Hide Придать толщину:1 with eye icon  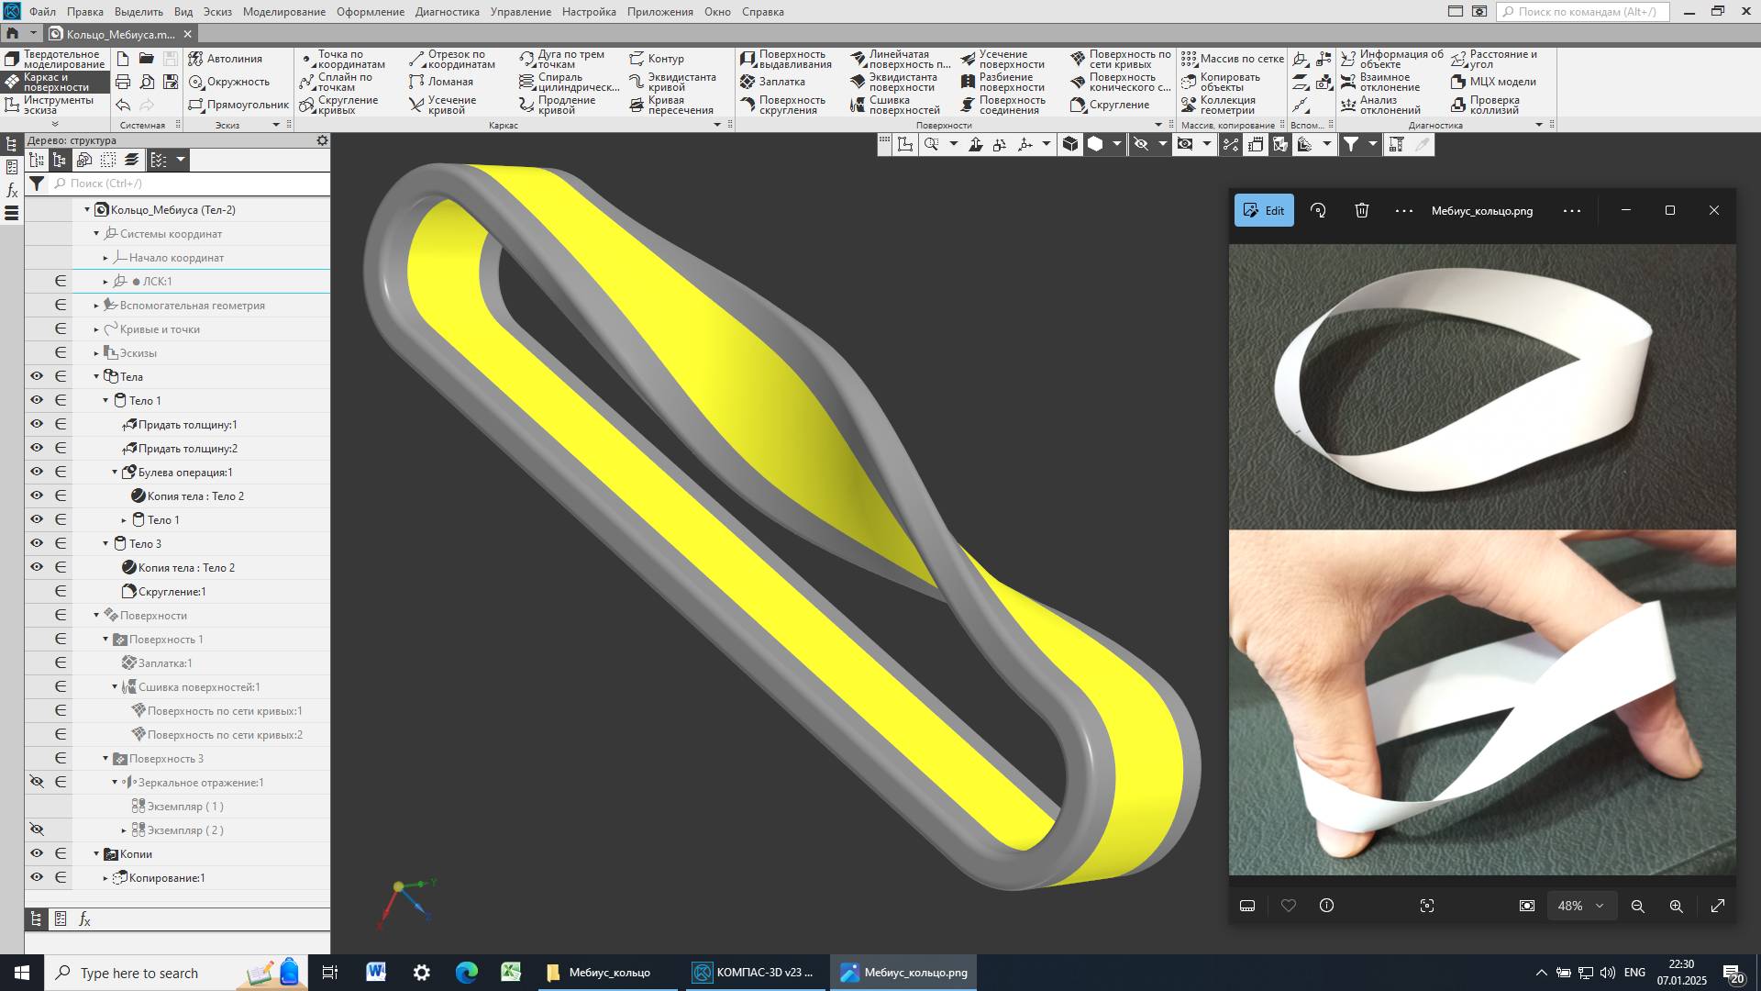click(x=37, y=424)
